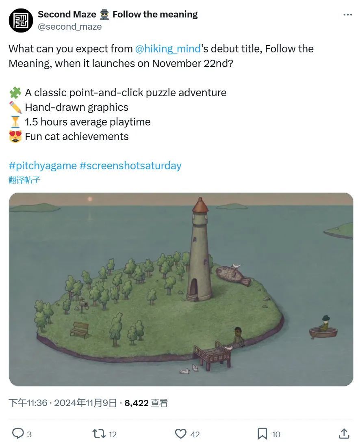The image size is (360, 445).
Task: Click the @second_maze handle
Action: point(69,27)
